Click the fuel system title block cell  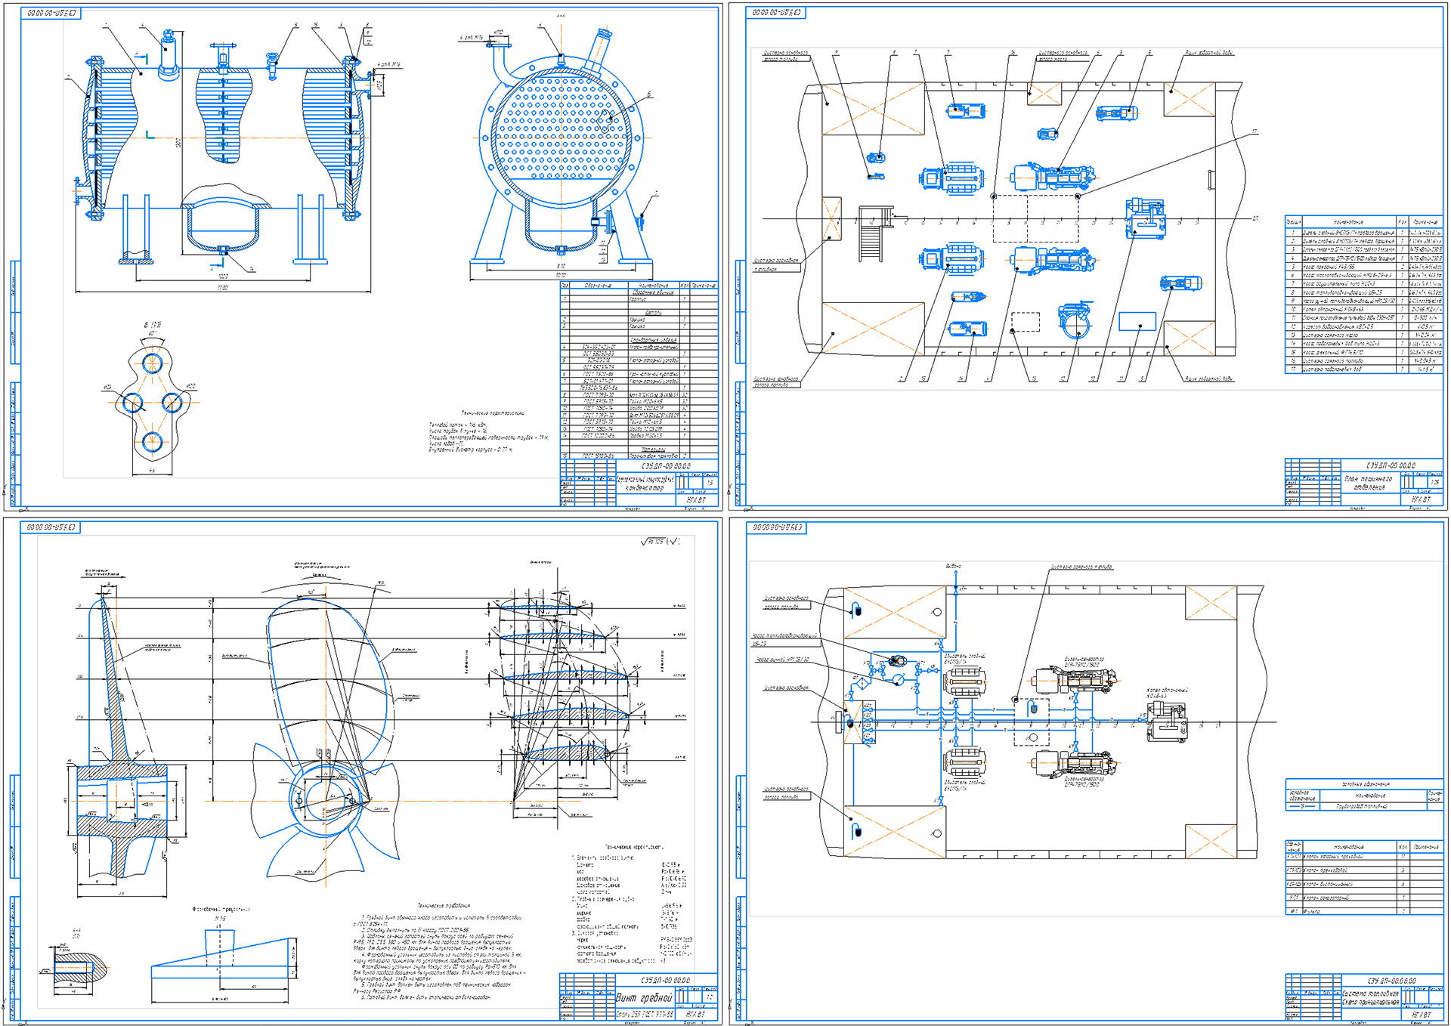coord(1371,997)
